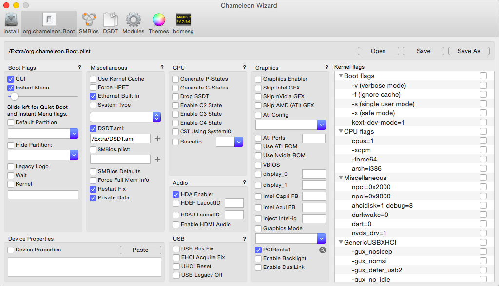Open the DSDT toolbar section
Screen dimensions: 499x286
tap(111, 23)
